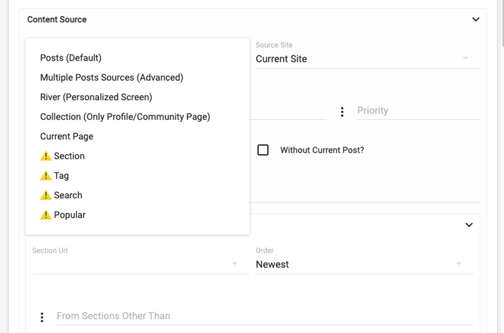504x333 pixels.
Task: Select Posts (Default) option
Action: 71,58
